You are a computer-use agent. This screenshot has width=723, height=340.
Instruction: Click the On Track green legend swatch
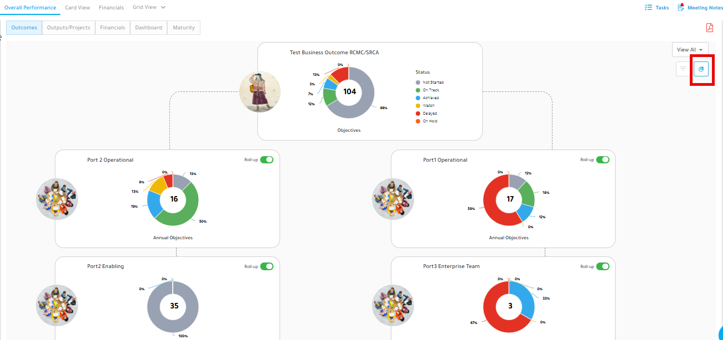tap(418, 90)
